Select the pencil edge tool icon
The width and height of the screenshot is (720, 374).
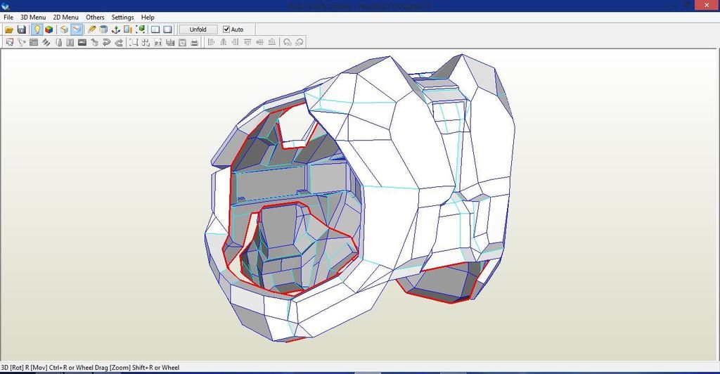click(92, 30)
